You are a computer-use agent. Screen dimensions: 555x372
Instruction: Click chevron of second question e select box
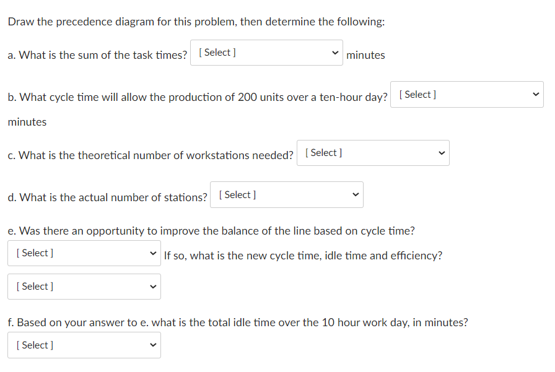point(153,287)
